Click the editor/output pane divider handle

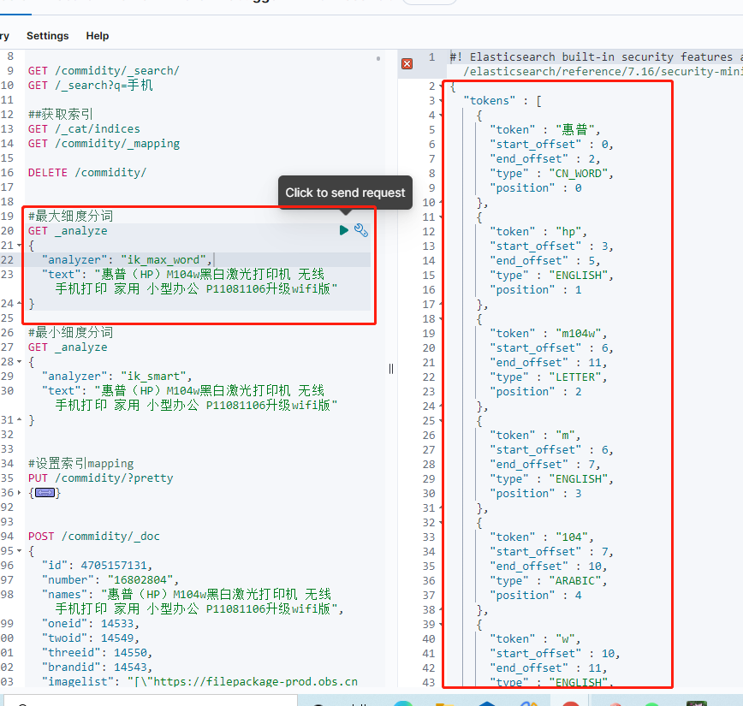click(391, 369)
